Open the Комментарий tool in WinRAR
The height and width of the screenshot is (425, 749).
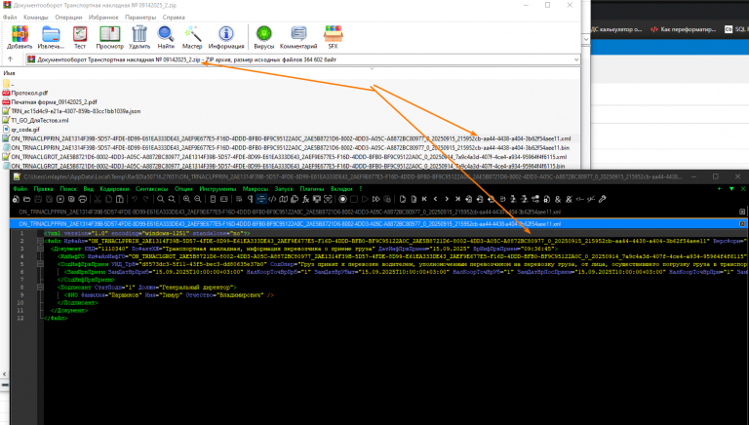tap(298, 37)
